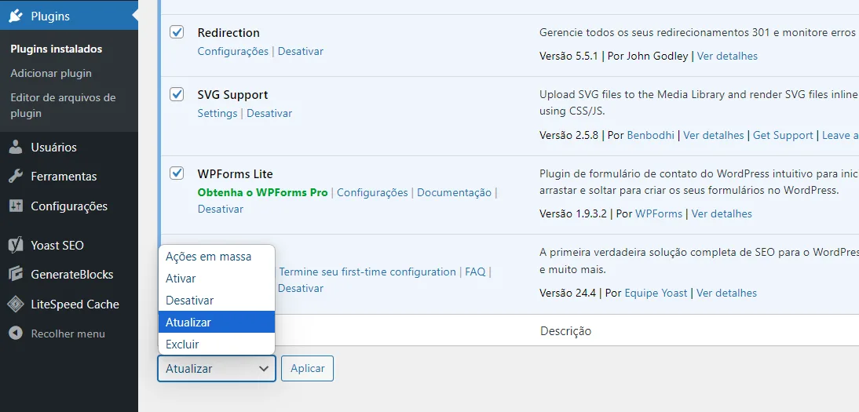
Task: Open Ver detalhes link for Redirection
Action: click(x=727, y=56)
